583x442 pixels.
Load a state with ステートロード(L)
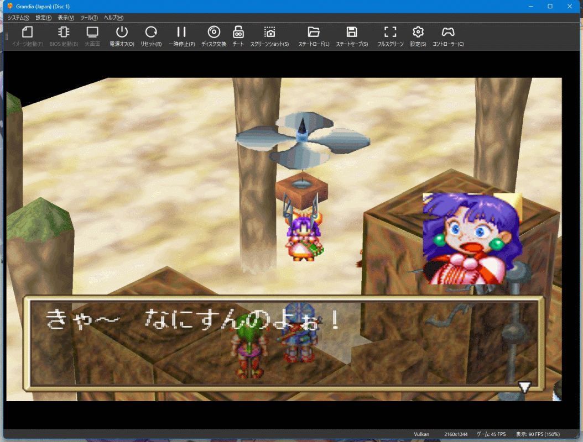[314, 36]
